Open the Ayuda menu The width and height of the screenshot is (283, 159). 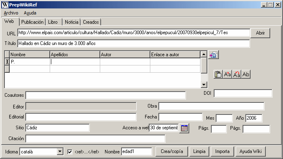point(30,13)
